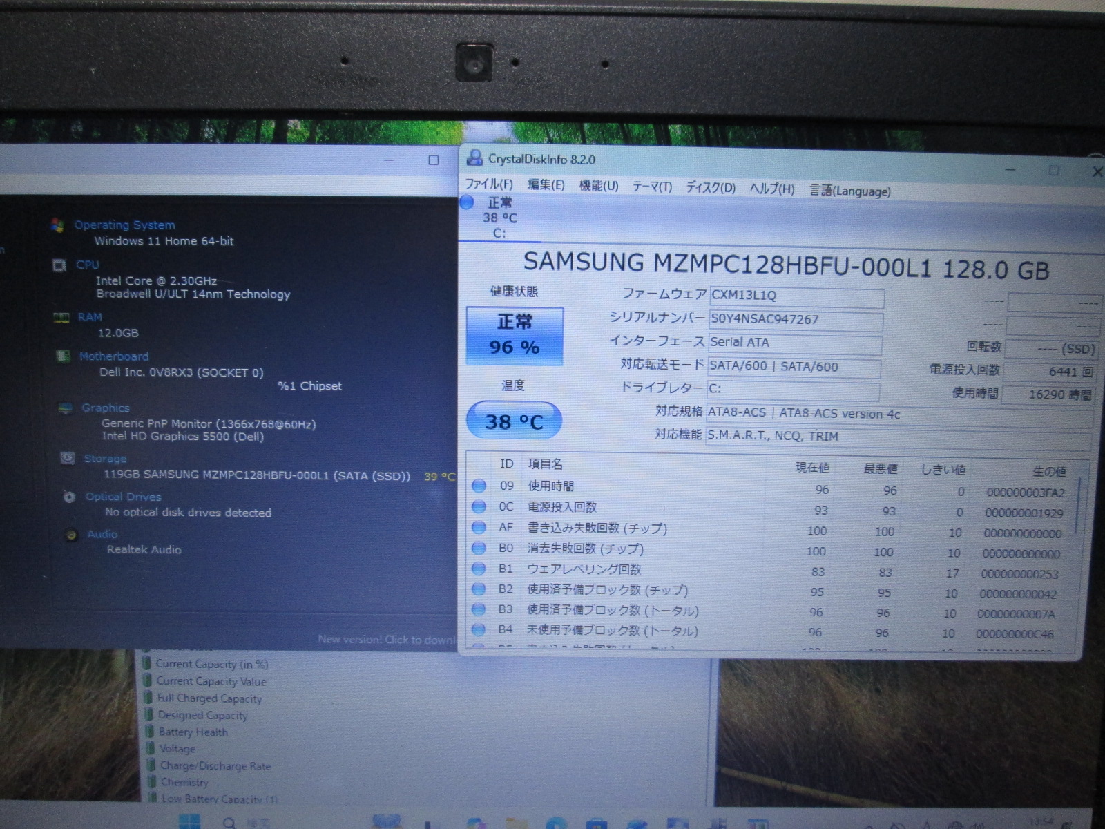Click the 正常 96 % health status button
This screenshot has height=829, width=1105.
pos(515,336)
